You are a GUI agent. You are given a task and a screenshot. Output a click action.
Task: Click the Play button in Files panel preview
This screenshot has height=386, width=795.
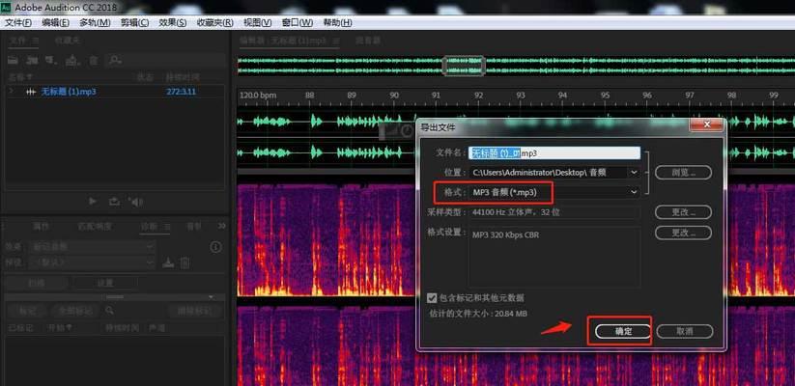click(x=93, y=202)
